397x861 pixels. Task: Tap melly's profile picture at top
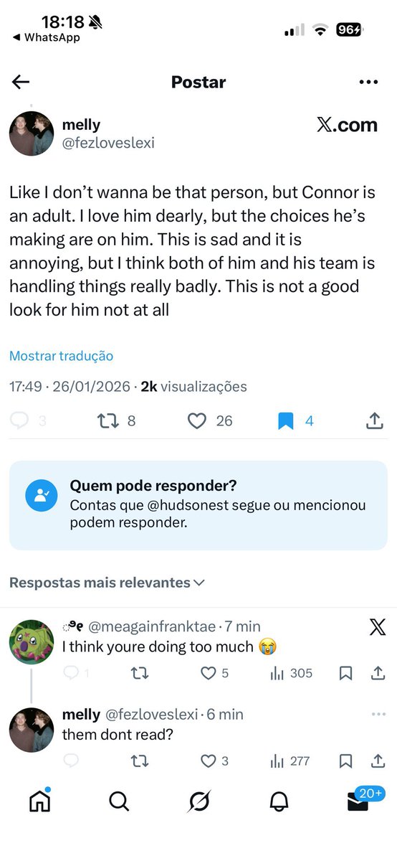(31, 133)
